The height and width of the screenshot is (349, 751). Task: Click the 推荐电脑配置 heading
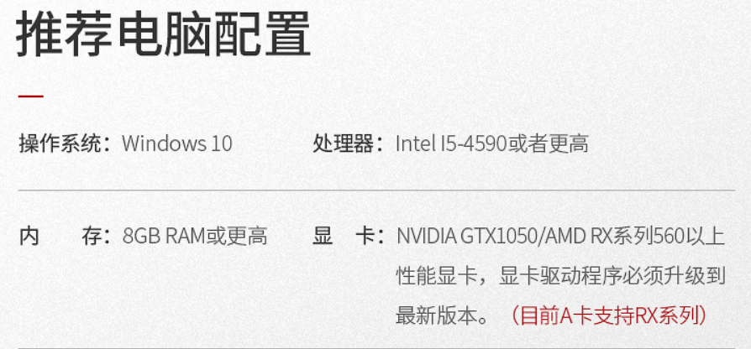pyautogui.click(x=164, y=34)
